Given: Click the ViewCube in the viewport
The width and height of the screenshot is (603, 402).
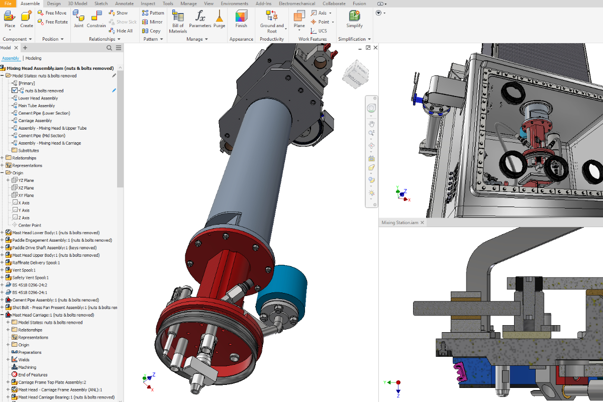Looking at the screenshot, I should 354,73.
